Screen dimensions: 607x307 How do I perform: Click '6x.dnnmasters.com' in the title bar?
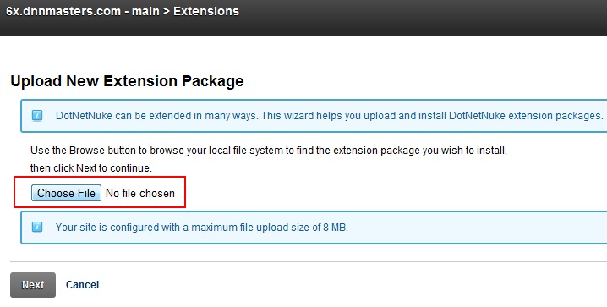[x=63, y=11]
